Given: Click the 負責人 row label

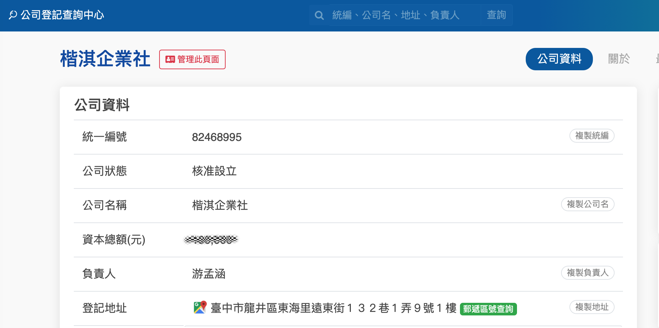Looking at the screenshot, I should pos(99,274).
